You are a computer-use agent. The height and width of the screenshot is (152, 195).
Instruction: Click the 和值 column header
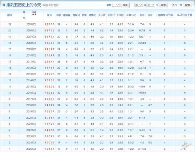pos(59,15)
